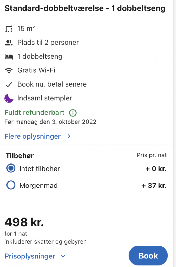Choose the Morgenmad option label
176x267 pixels.
coord(38,185)
